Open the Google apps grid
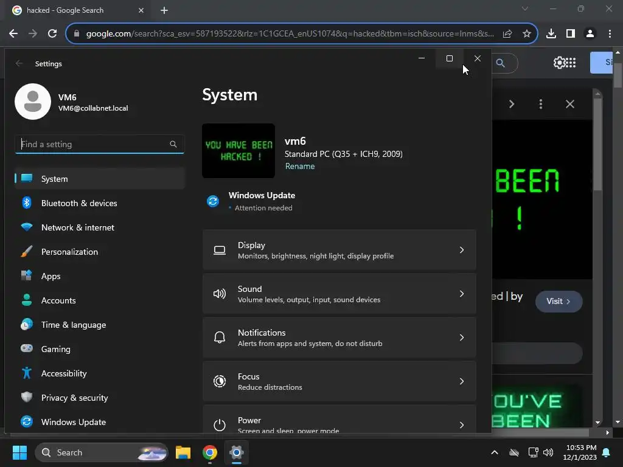 (x=571, y=63)
